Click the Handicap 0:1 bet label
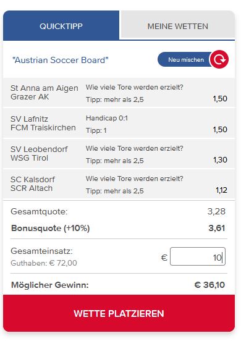The width and height of the screenshot is (241, 341). (x=107, y=118)
